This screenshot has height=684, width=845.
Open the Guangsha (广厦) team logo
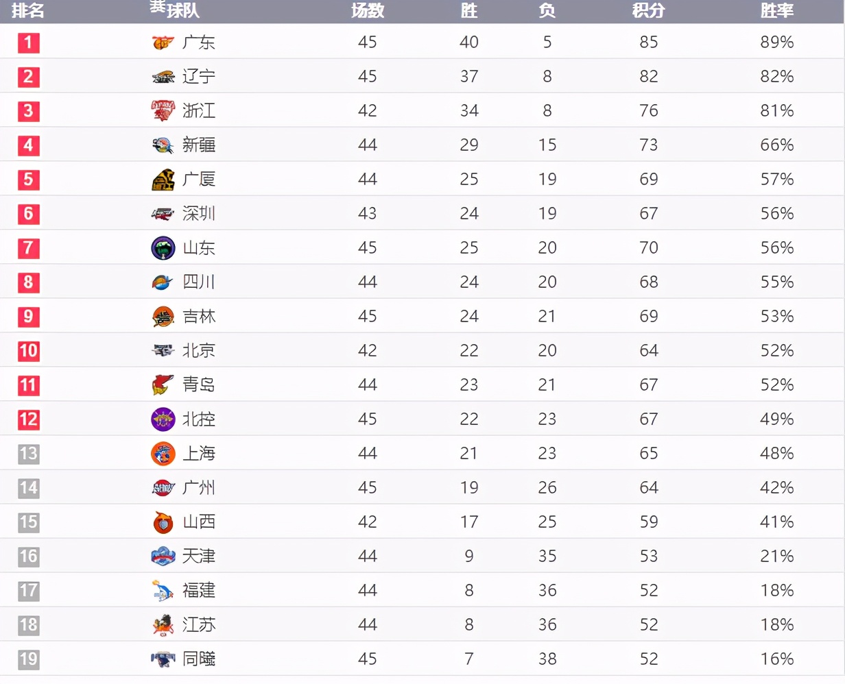pyautogui.click(x=163, y=180)
